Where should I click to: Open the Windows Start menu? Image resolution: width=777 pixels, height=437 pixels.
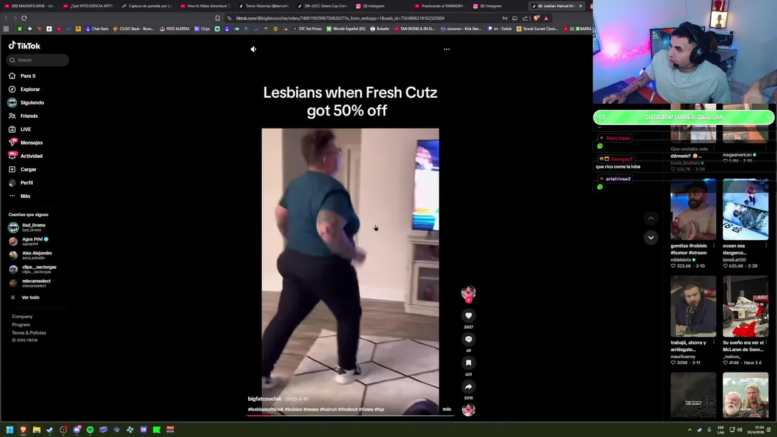pos(10,430)
